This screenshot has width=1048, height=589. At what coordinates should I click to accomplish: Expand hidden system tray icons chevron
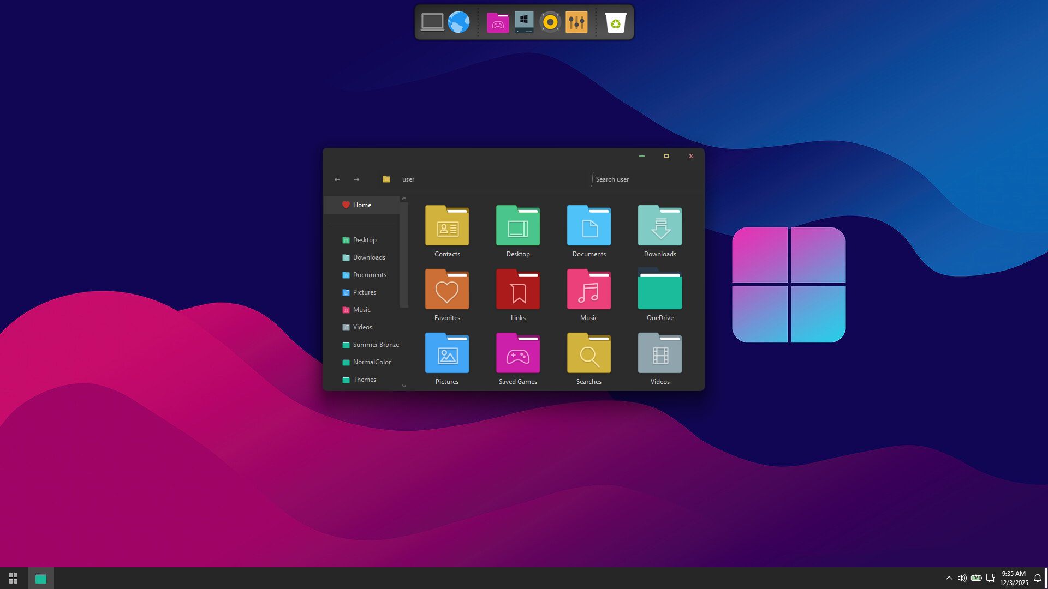(x=949, y=578)
